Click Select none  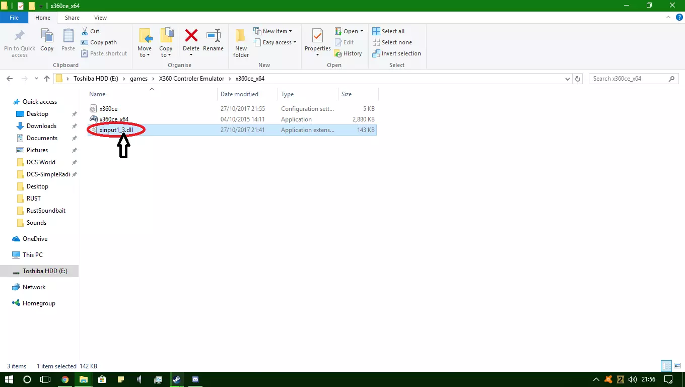(x=392, y=42)
